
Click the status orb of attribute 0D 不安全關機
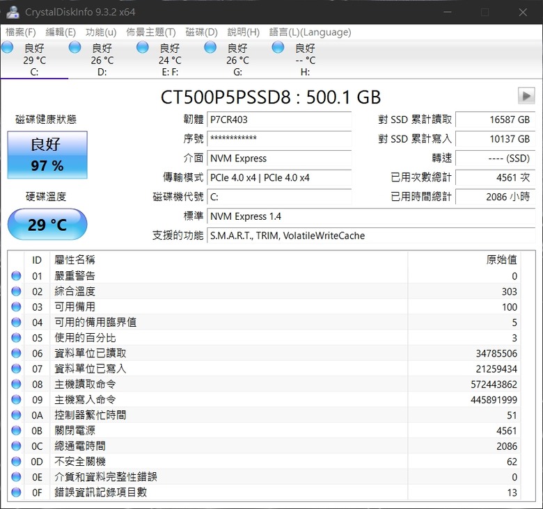[x=16, y=461]
